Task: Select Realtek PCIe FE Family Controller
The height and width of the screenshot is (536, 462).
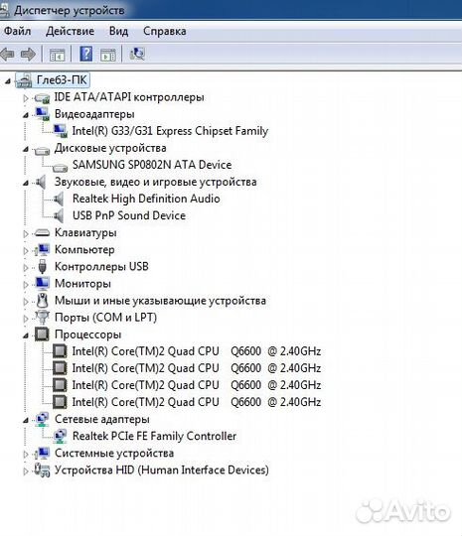Action: coord(154,436)
